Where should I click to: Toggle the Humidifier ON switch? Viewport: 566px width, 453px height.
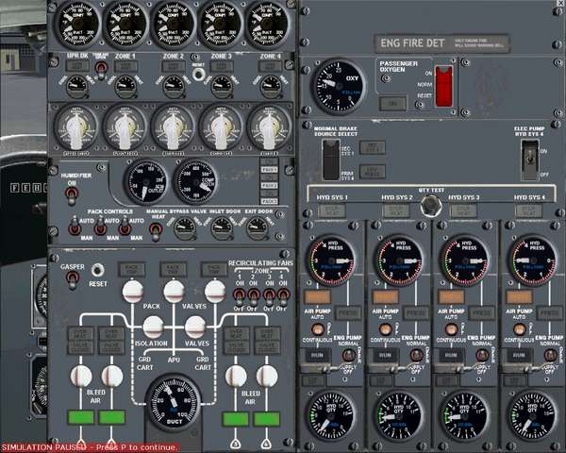(x=71, y=193)
